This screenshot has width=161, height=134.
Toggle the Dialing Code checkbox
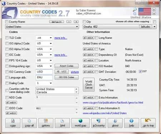pyautogui.click(x=7, y=83)
